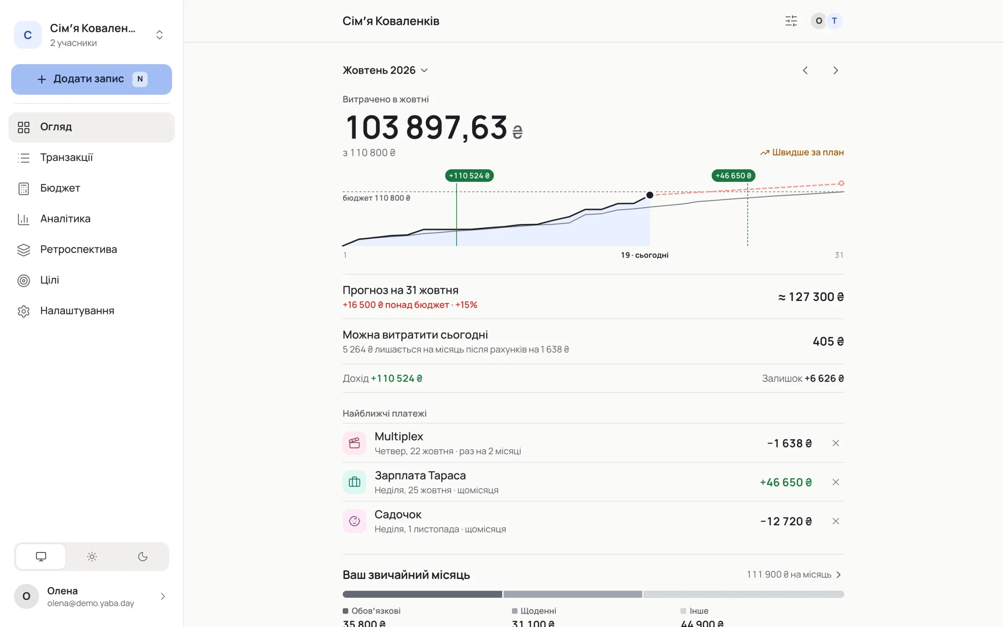Click the forecast end point on chart
The image size is (1003, 627).
pyautogui.click(x=841, y=183)
